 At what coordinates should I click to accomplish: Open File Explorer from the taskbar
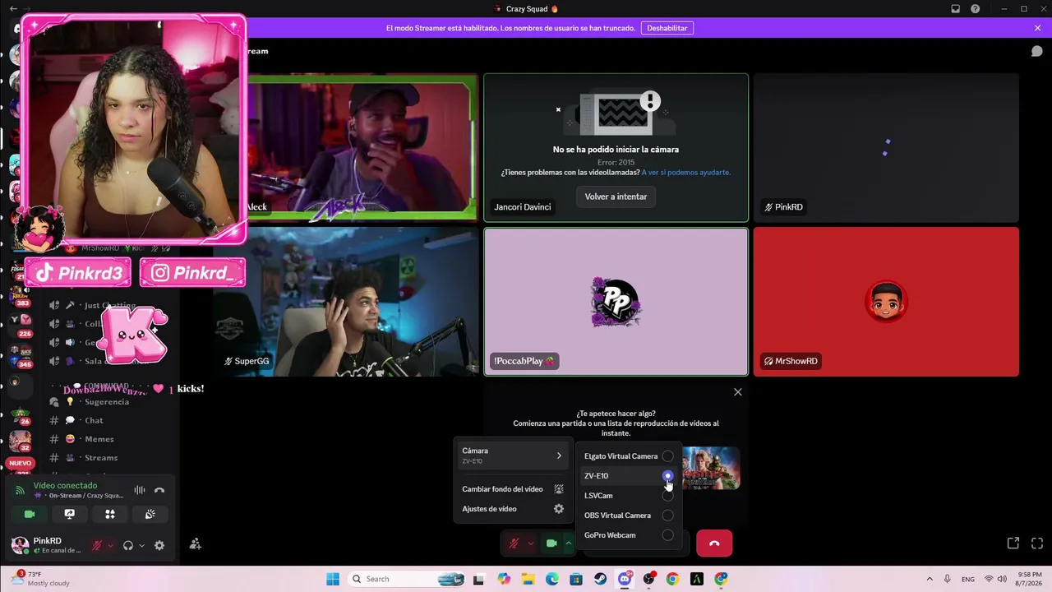pos(528,579)
